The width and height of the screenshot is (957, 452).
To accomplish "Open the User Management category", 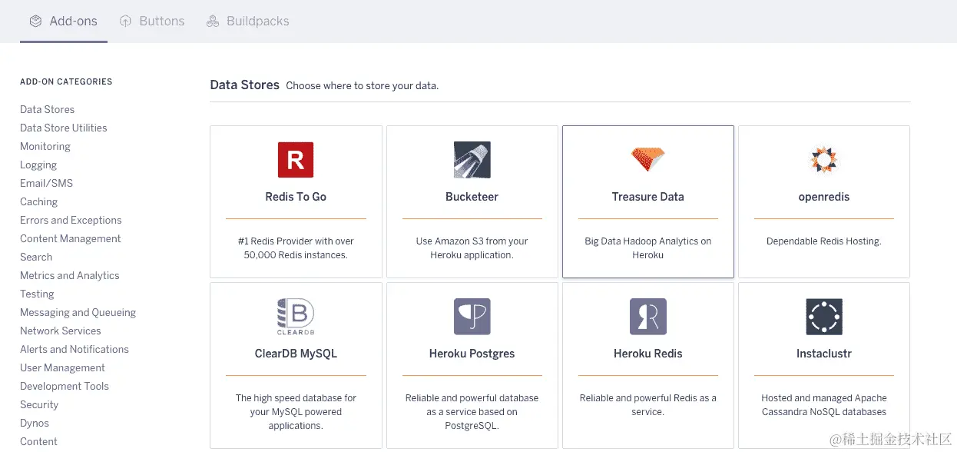I will point(62,368).
